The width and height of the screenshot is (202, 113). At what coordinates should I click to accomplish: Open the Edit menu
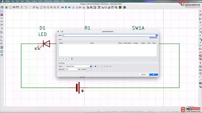(17, 1)
